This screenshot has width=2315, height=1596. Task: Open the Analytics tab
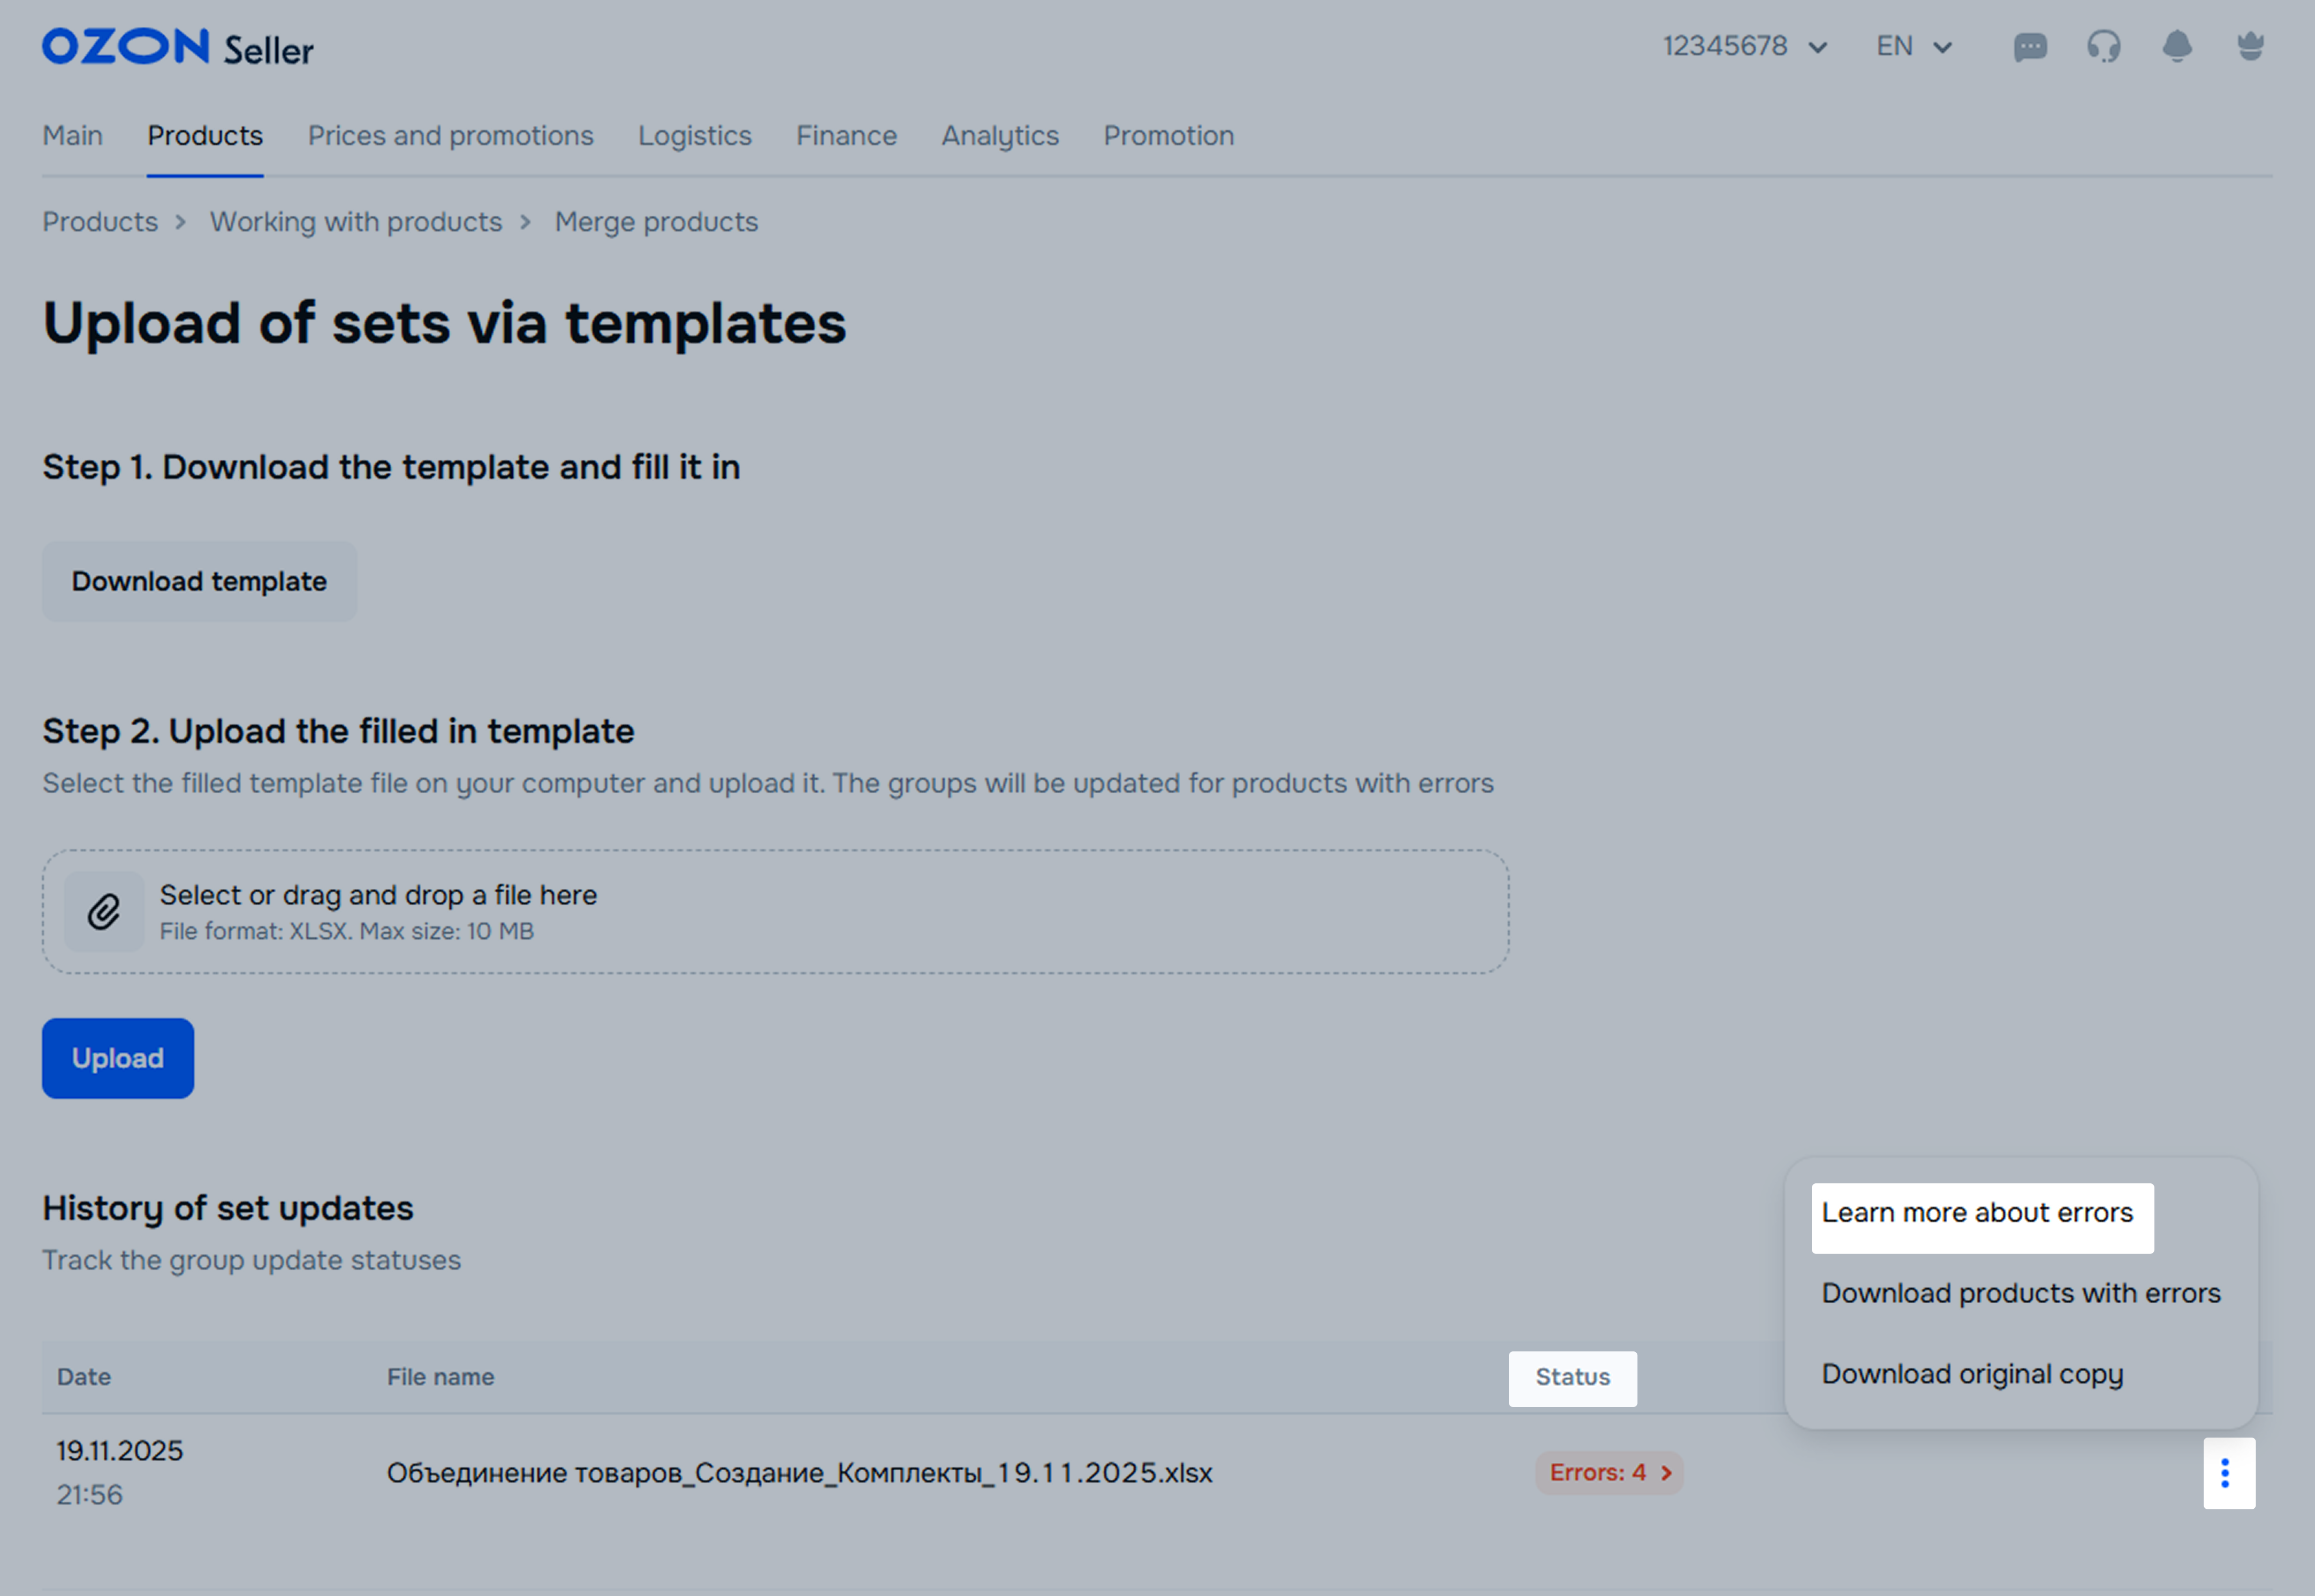click(999, 136)
